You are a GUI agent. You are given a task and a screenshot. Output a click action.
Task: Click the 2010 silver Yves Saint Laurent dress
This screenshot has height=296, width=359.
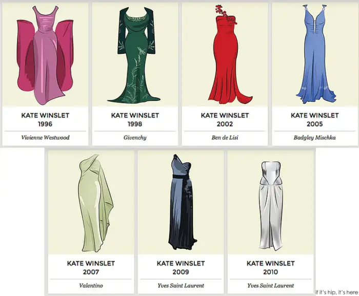[x=271, y=206]
